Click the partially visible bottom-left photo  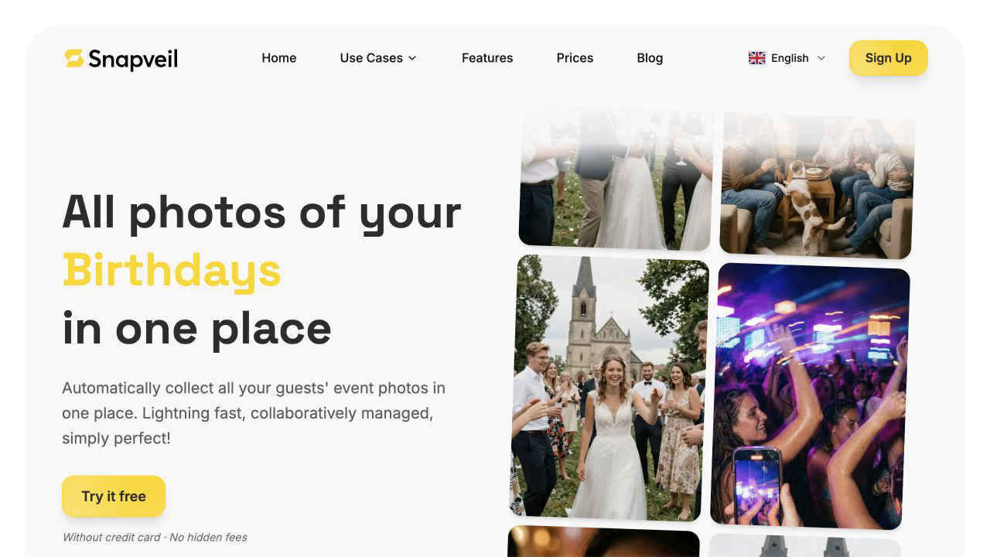[x=603, y=542]
